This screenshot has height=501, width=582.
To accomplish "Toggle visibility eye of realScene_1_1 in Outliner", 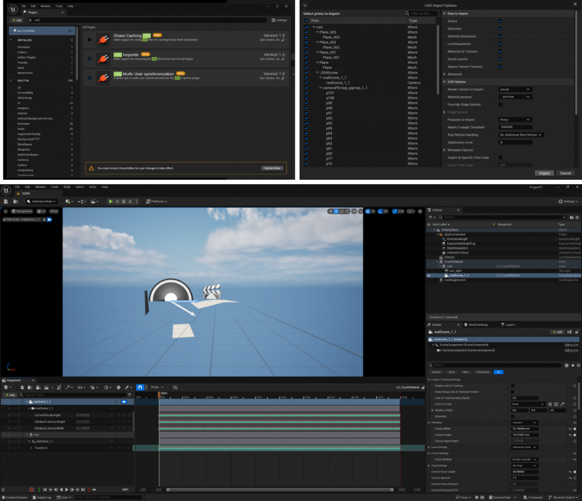I will tap(429, 276).
